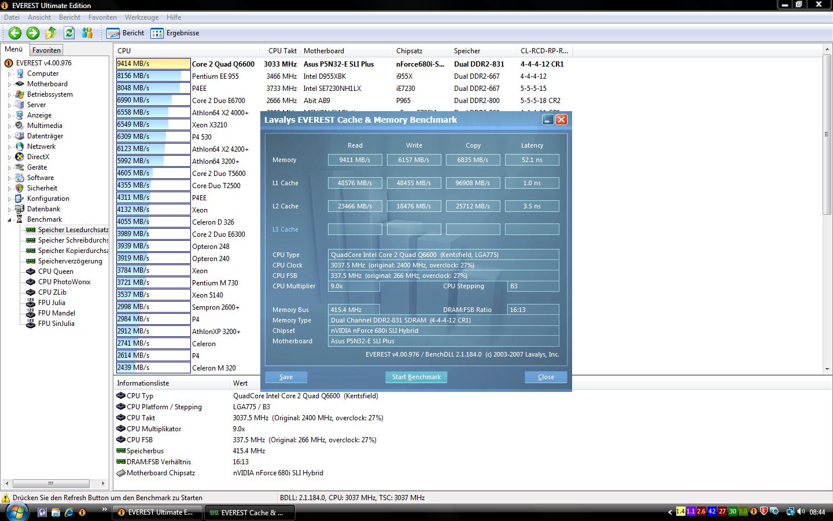Expand the Motherboard tree node arrow

click(10, 85)
